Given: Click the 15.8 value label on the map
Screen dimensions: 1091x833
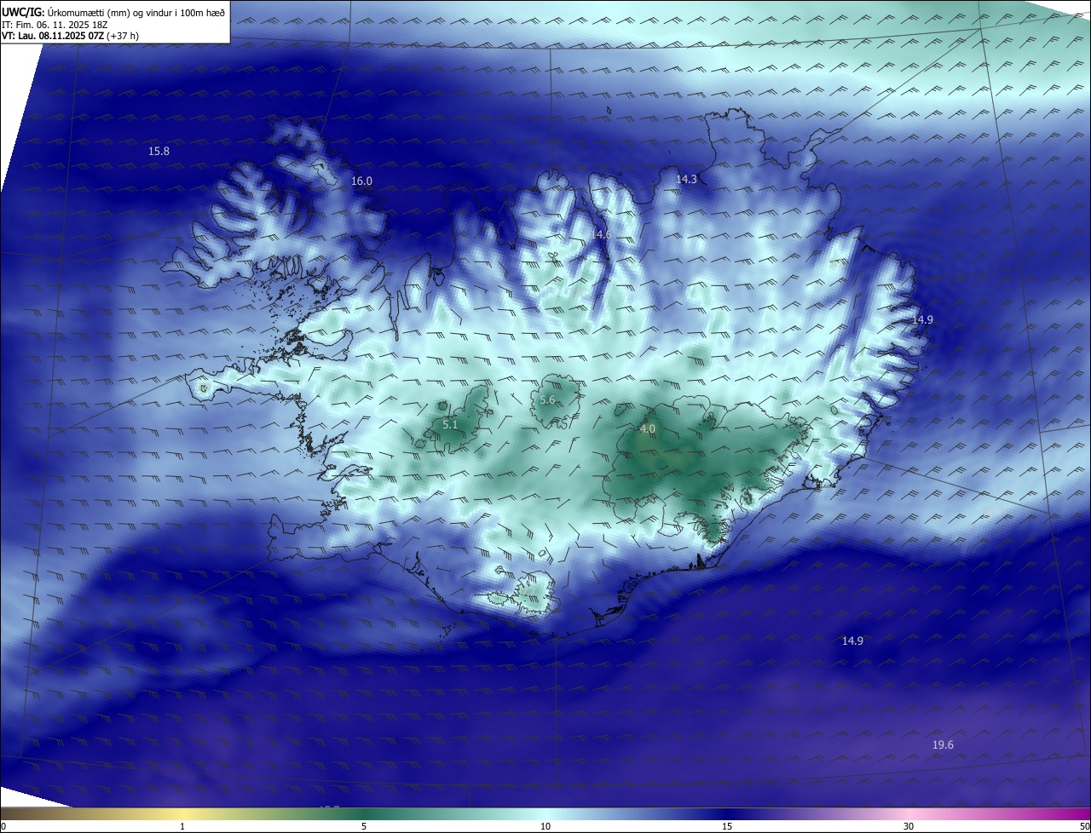Looking at the screenshot, I should [x=159, y=151].
